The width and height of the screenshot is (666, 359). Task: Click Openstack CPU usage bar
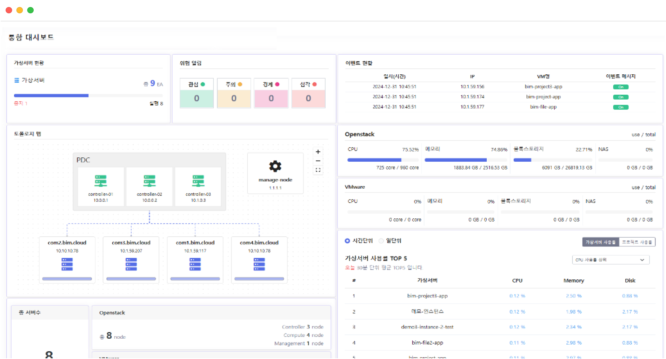pyautogui.click(x=383, y=160)
